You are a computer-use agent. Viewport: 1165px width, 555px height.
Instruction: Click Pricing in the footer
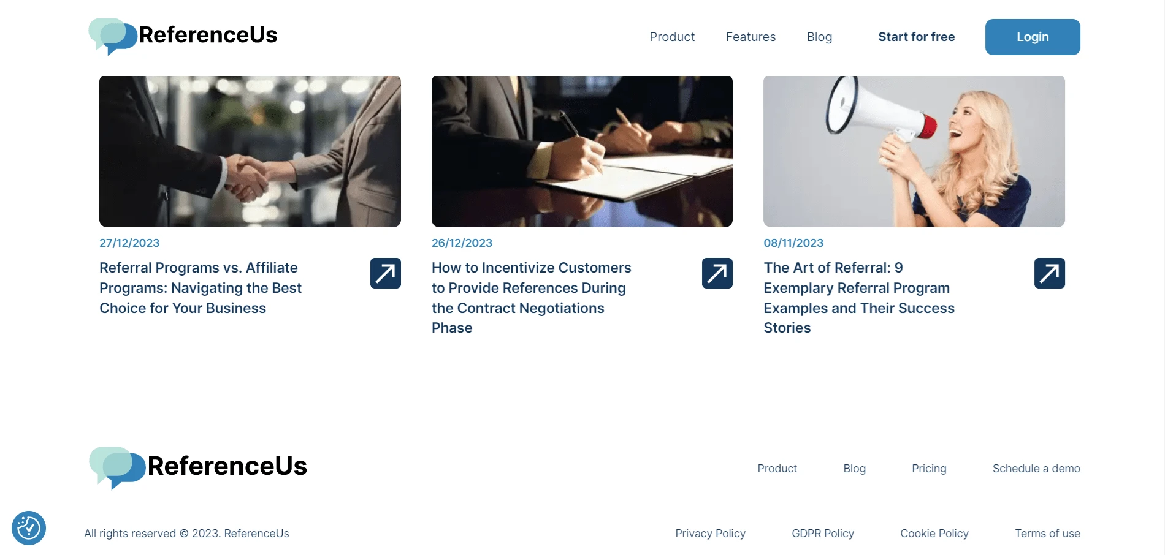[x=929, y=469]
